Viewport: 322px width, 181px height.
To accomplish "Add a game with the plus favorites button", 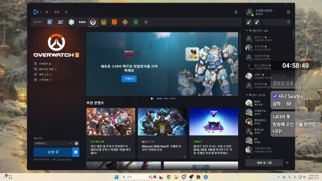I will pos(146,22).
